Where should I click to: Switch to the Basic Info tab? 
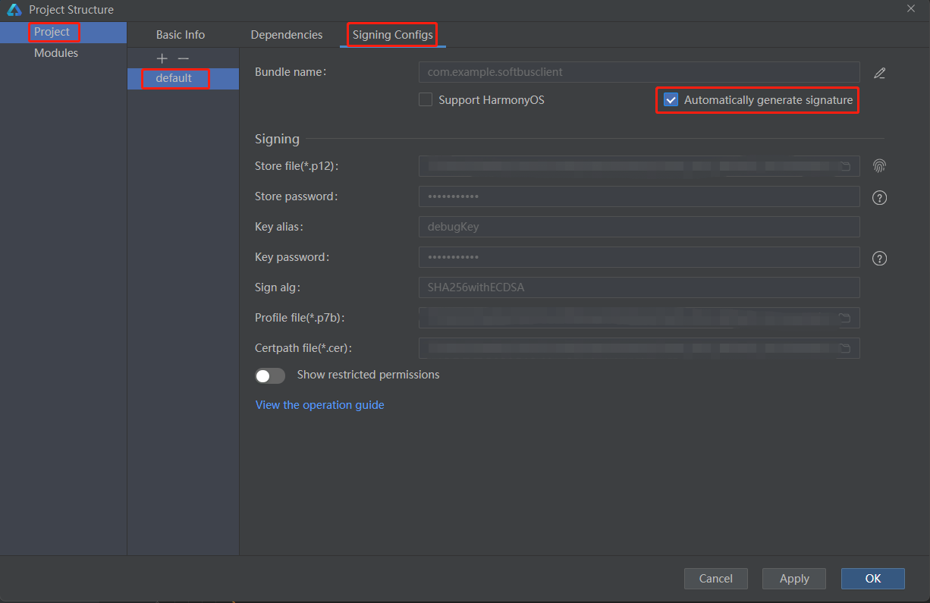coord(181,35)
